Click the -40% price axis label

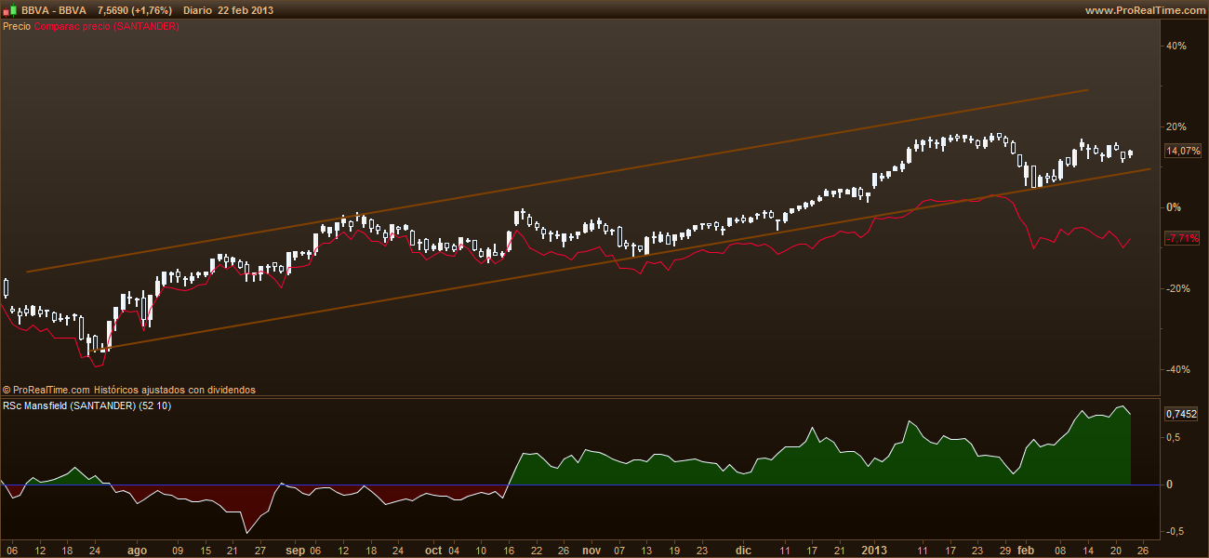tap(1178, 369)
